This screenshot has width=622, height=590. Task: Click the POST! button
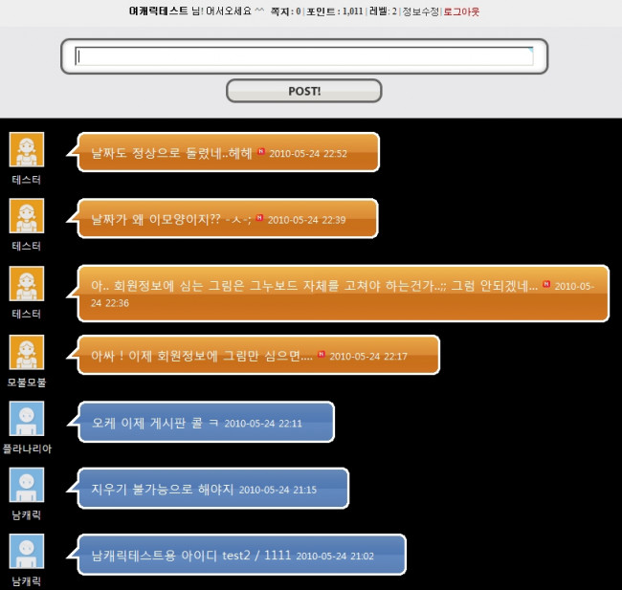tap(304, 91)
